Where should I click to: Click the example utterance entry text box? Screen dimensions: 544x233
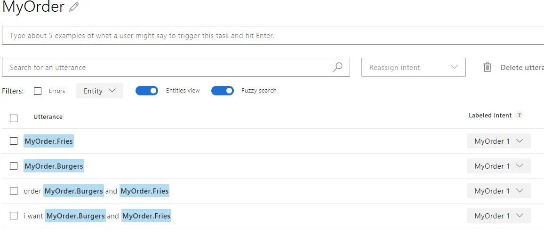273,36
